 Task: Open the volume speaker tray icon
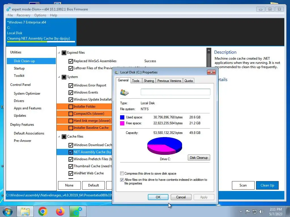261,212
